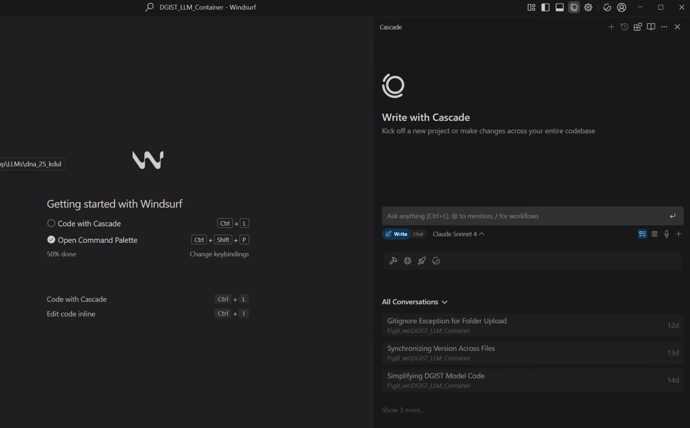Click the Shift key cap
The width and height of the screenshot is (690, 428).
tap(223, 240)
